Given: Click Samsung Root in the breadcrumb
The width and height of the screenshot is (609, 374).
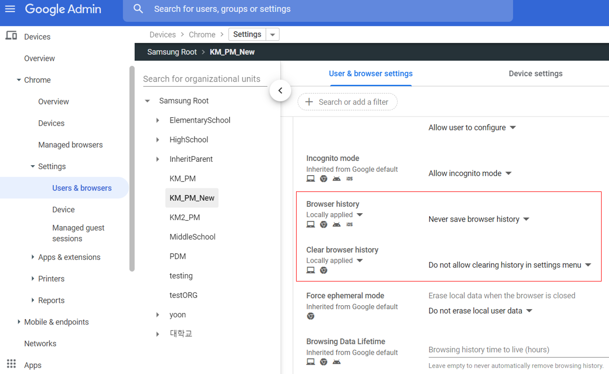Looking at the screenshot, I should (172, 52).
